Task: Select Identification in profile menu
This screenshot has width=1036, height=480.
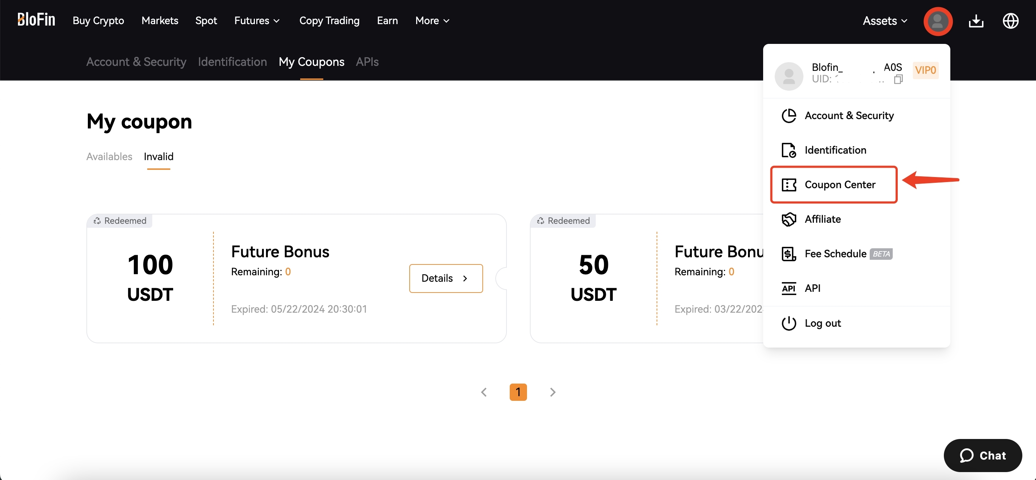Action: click(856, 150)
